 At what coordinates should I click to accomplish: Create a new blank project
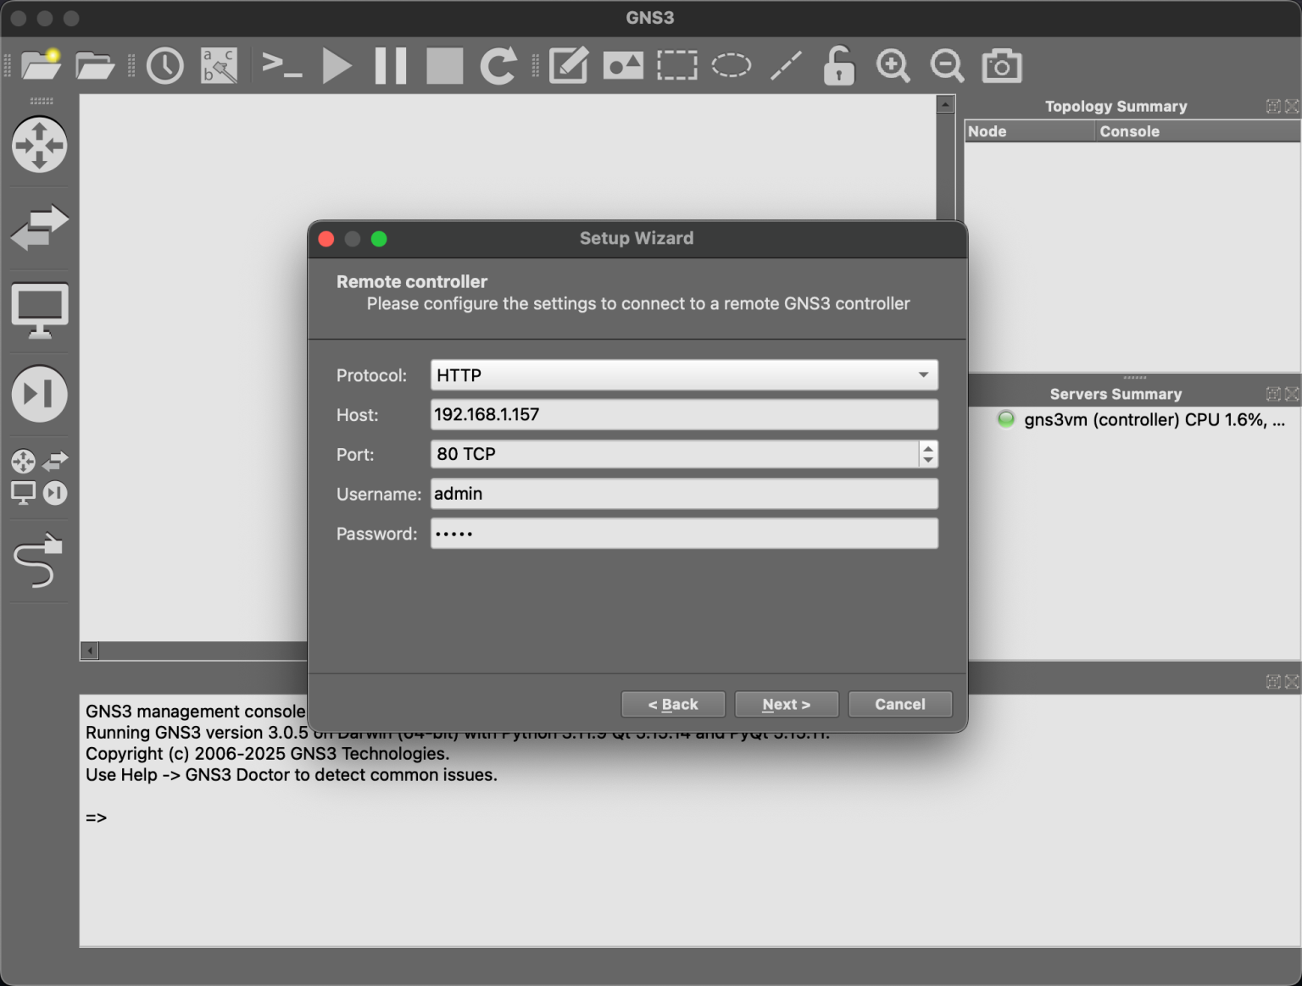click(40, 65)
